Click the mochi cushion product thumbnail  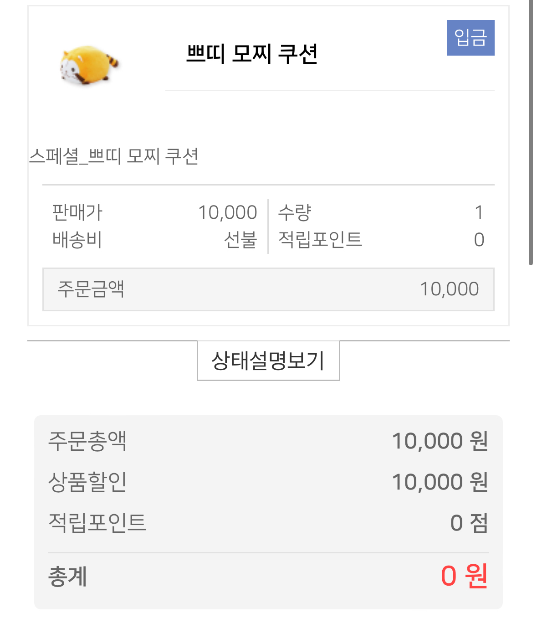(x=89, y=65)
